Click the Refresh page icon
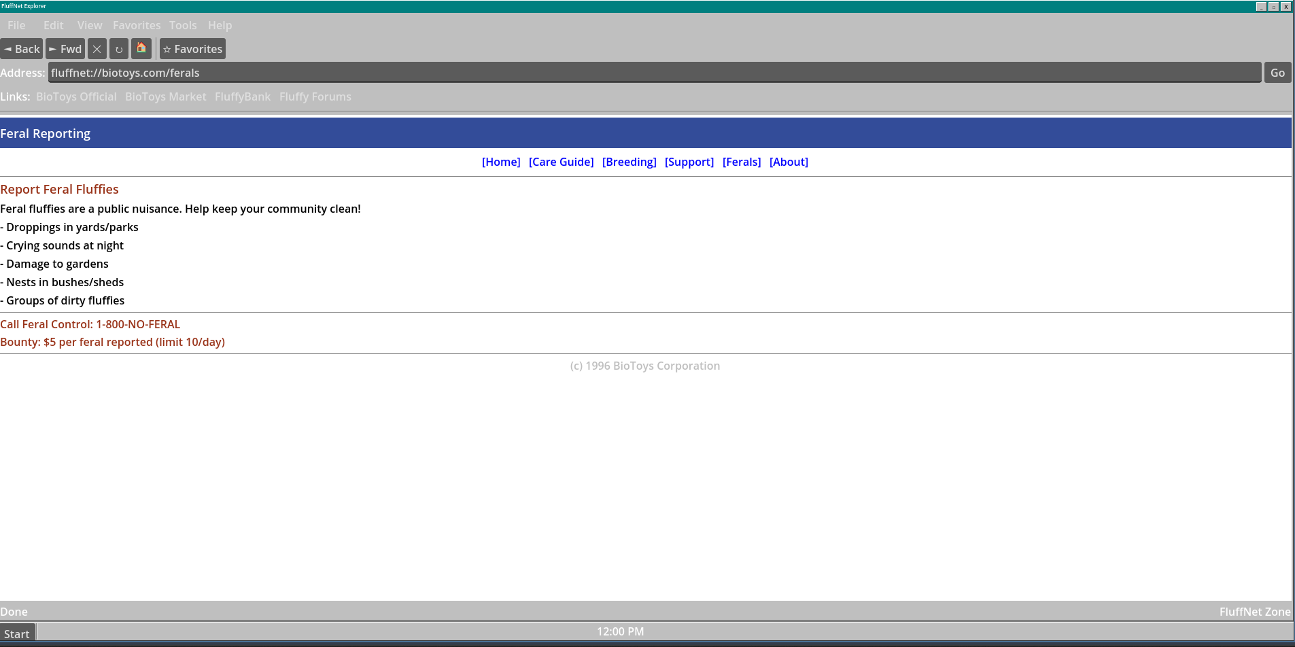1295x647 pixels. 119,49
